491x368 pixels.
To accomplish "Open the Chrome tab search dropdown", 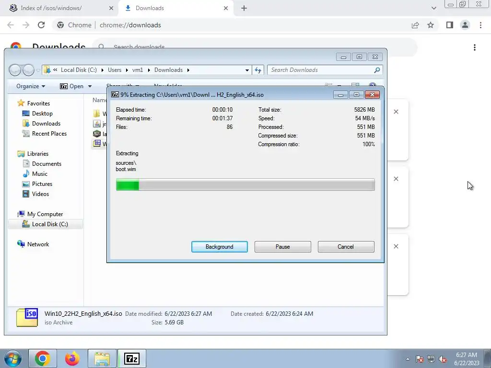I will (433, 8).
